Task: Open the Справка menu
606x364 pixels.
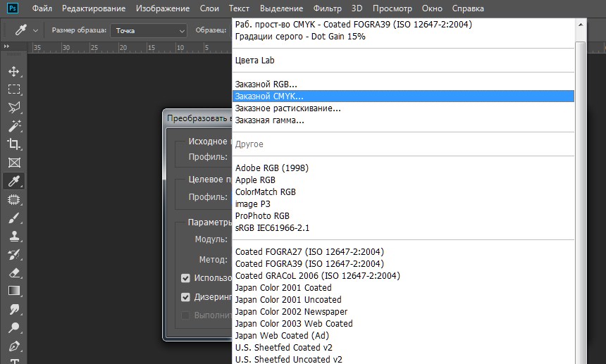Action: (468, 8)
